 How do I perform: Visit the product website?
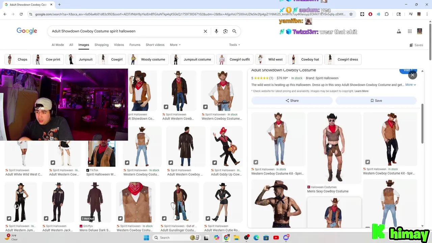point(408,70)
